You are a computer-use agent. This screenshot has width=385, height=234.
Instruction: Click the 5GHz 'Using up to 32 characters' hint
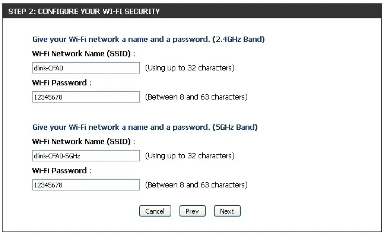(190, 156)
